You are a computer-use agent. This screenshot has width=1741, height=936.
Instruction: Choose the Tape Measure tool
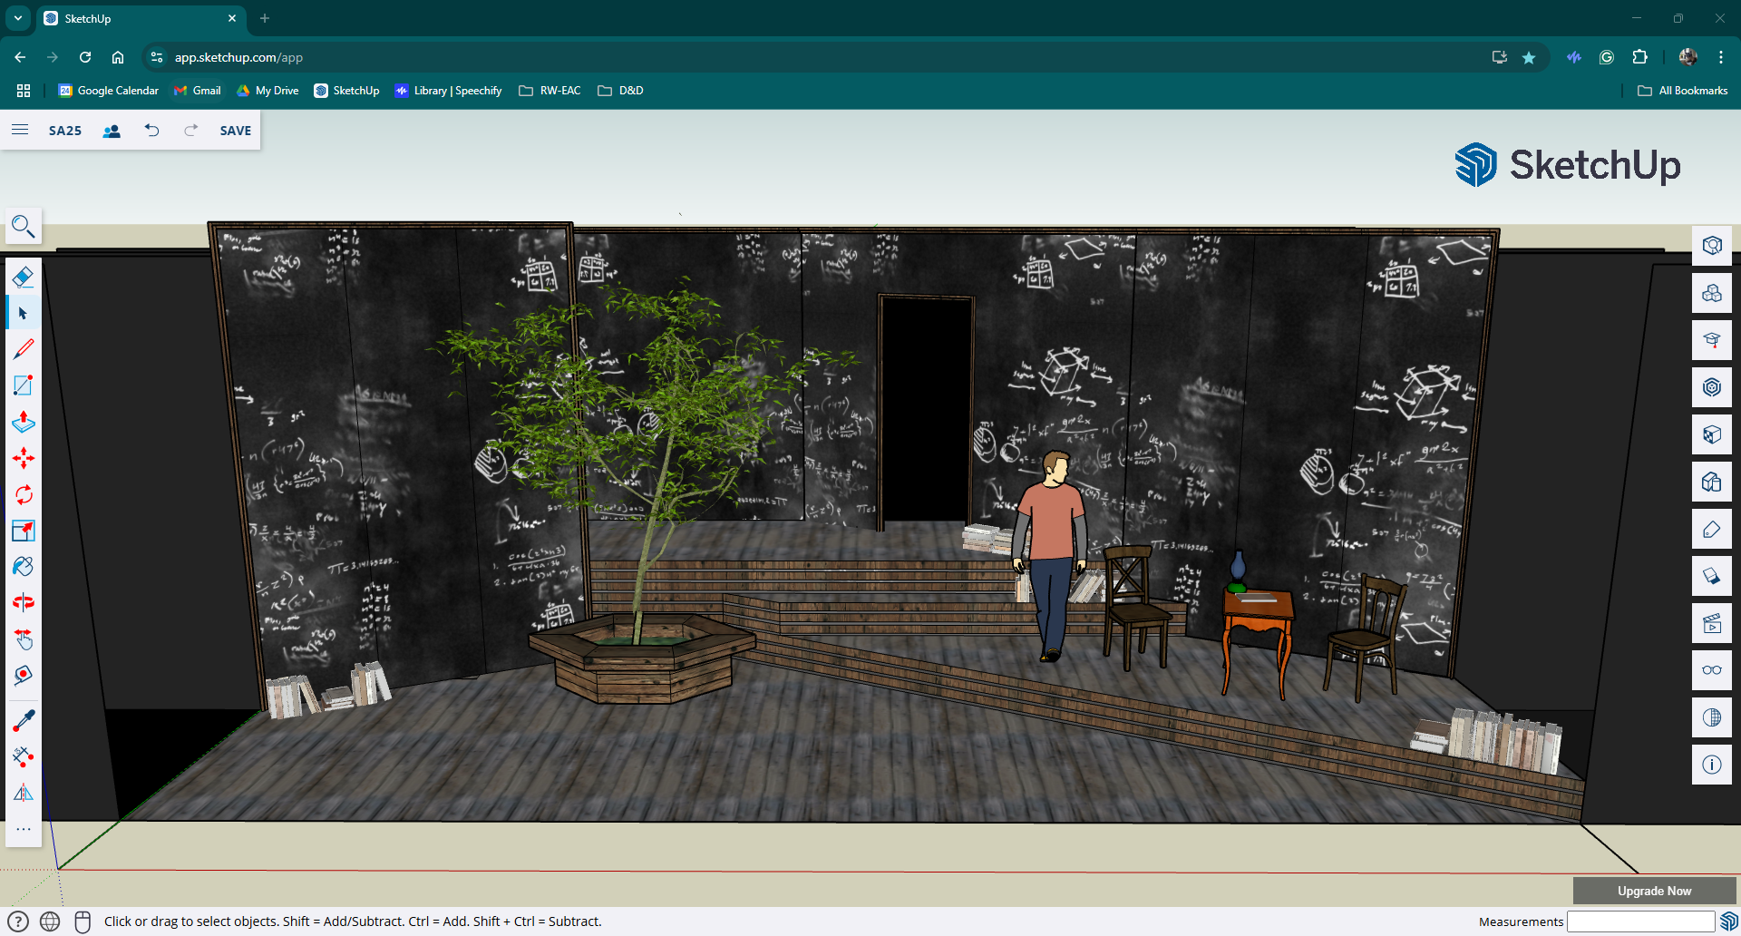coord(24,676)
